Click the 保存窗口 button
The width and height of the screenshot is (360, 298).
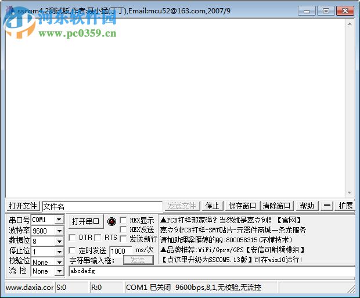click(243, 206)
